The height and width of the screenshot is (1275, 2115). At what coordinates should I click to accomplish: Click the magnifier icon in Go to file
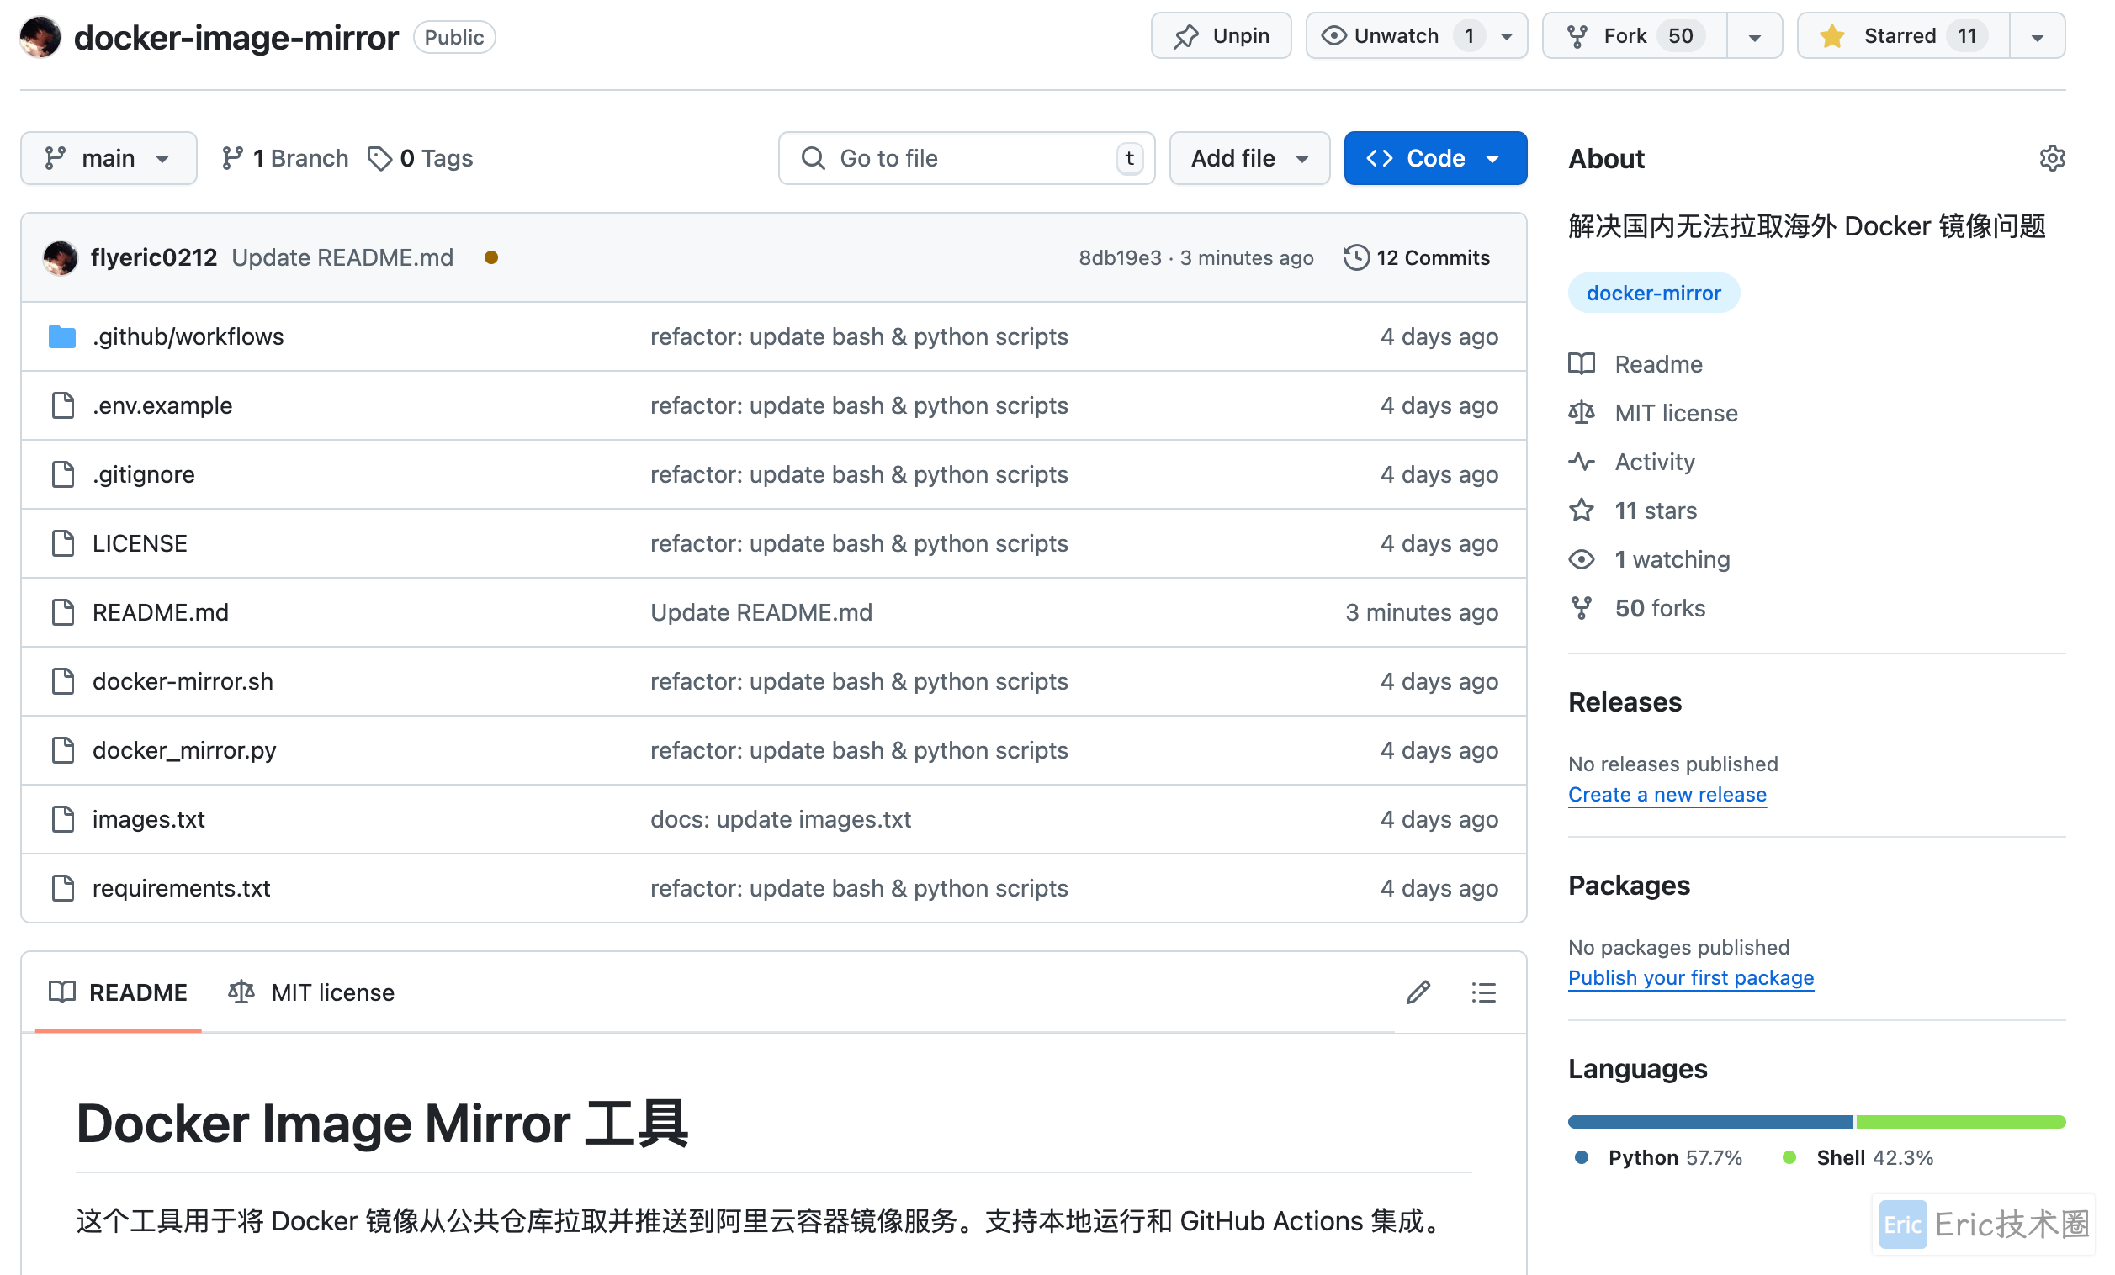pyautogui.click(x=813, y=158)
